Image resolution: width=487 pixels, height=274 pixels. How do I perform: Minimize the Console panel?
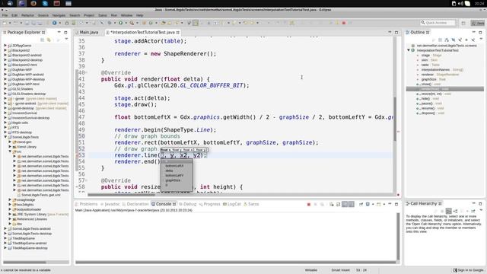390,204
